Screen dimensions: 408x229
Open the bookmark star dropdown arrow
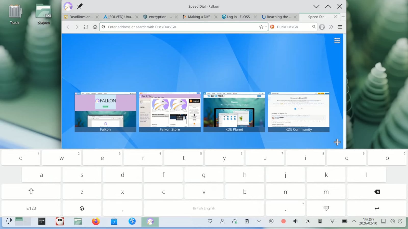pyautogui.click(x=265, y=27)
